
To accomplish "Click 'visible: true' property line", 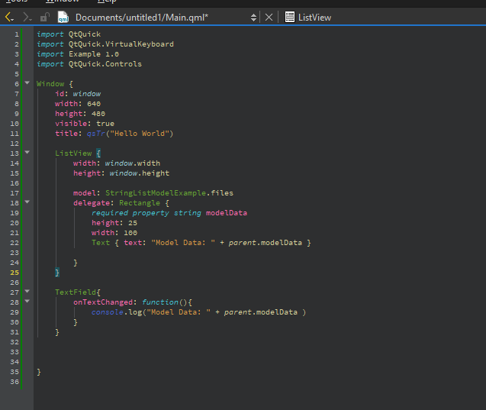I will click(x=85, y=124).
